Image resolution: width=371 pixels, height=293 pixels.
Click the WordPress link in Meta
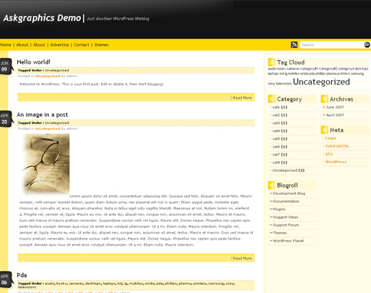(336, 162)
